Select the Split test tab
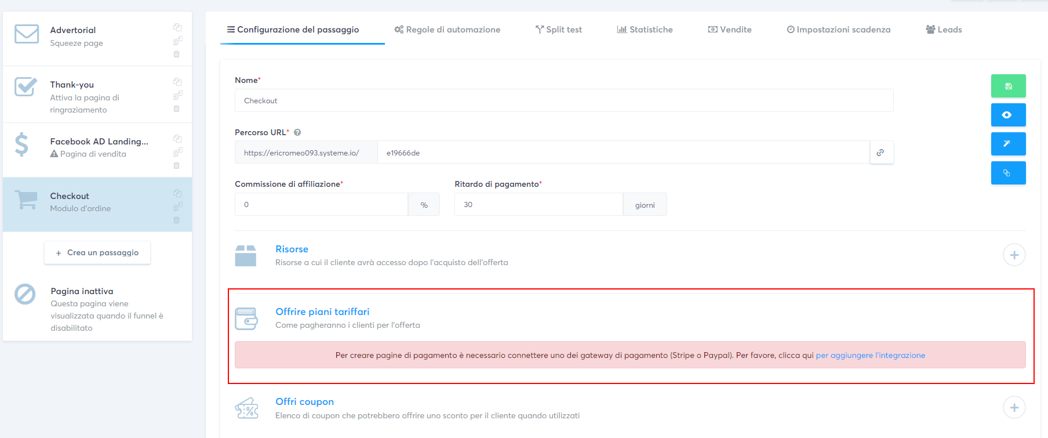The width and height of the screenshot is (1048, 438). pos(558,29)
